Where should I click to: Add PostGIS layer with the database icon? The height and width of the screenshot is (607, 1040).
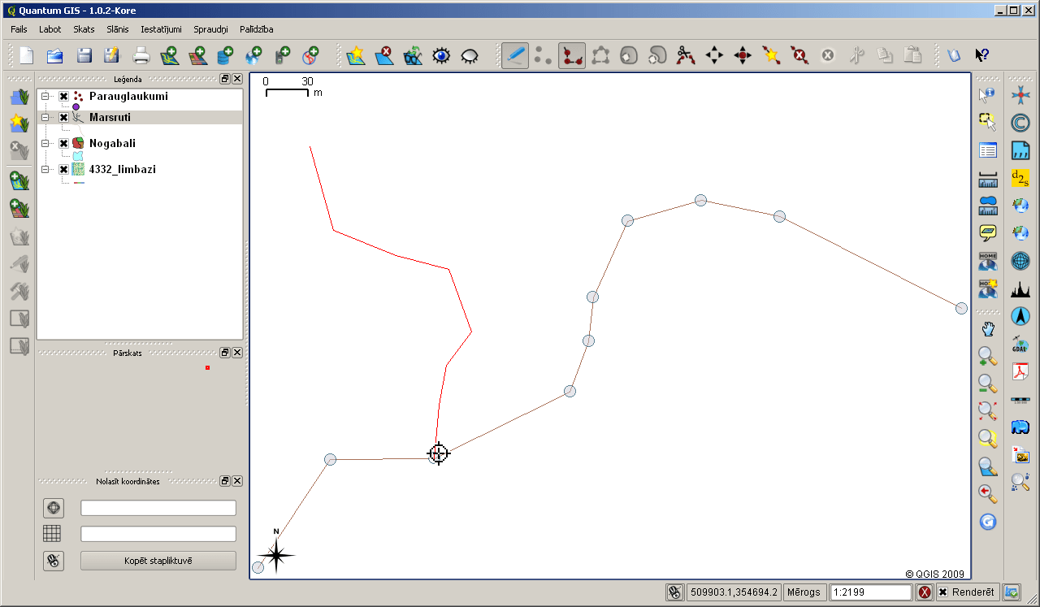click(225, 55)
